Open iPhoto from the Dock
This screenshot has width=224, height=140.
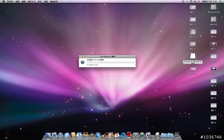click(85, 135)
